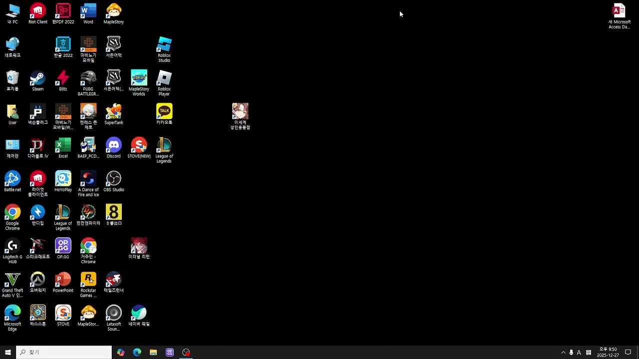Open the 휴지통 recycle bin
Viewport: 639px width, 359px height.
click(12, 81)
